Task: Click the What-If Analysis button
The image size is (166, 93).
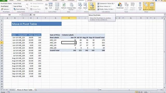Action: [133, 6]
